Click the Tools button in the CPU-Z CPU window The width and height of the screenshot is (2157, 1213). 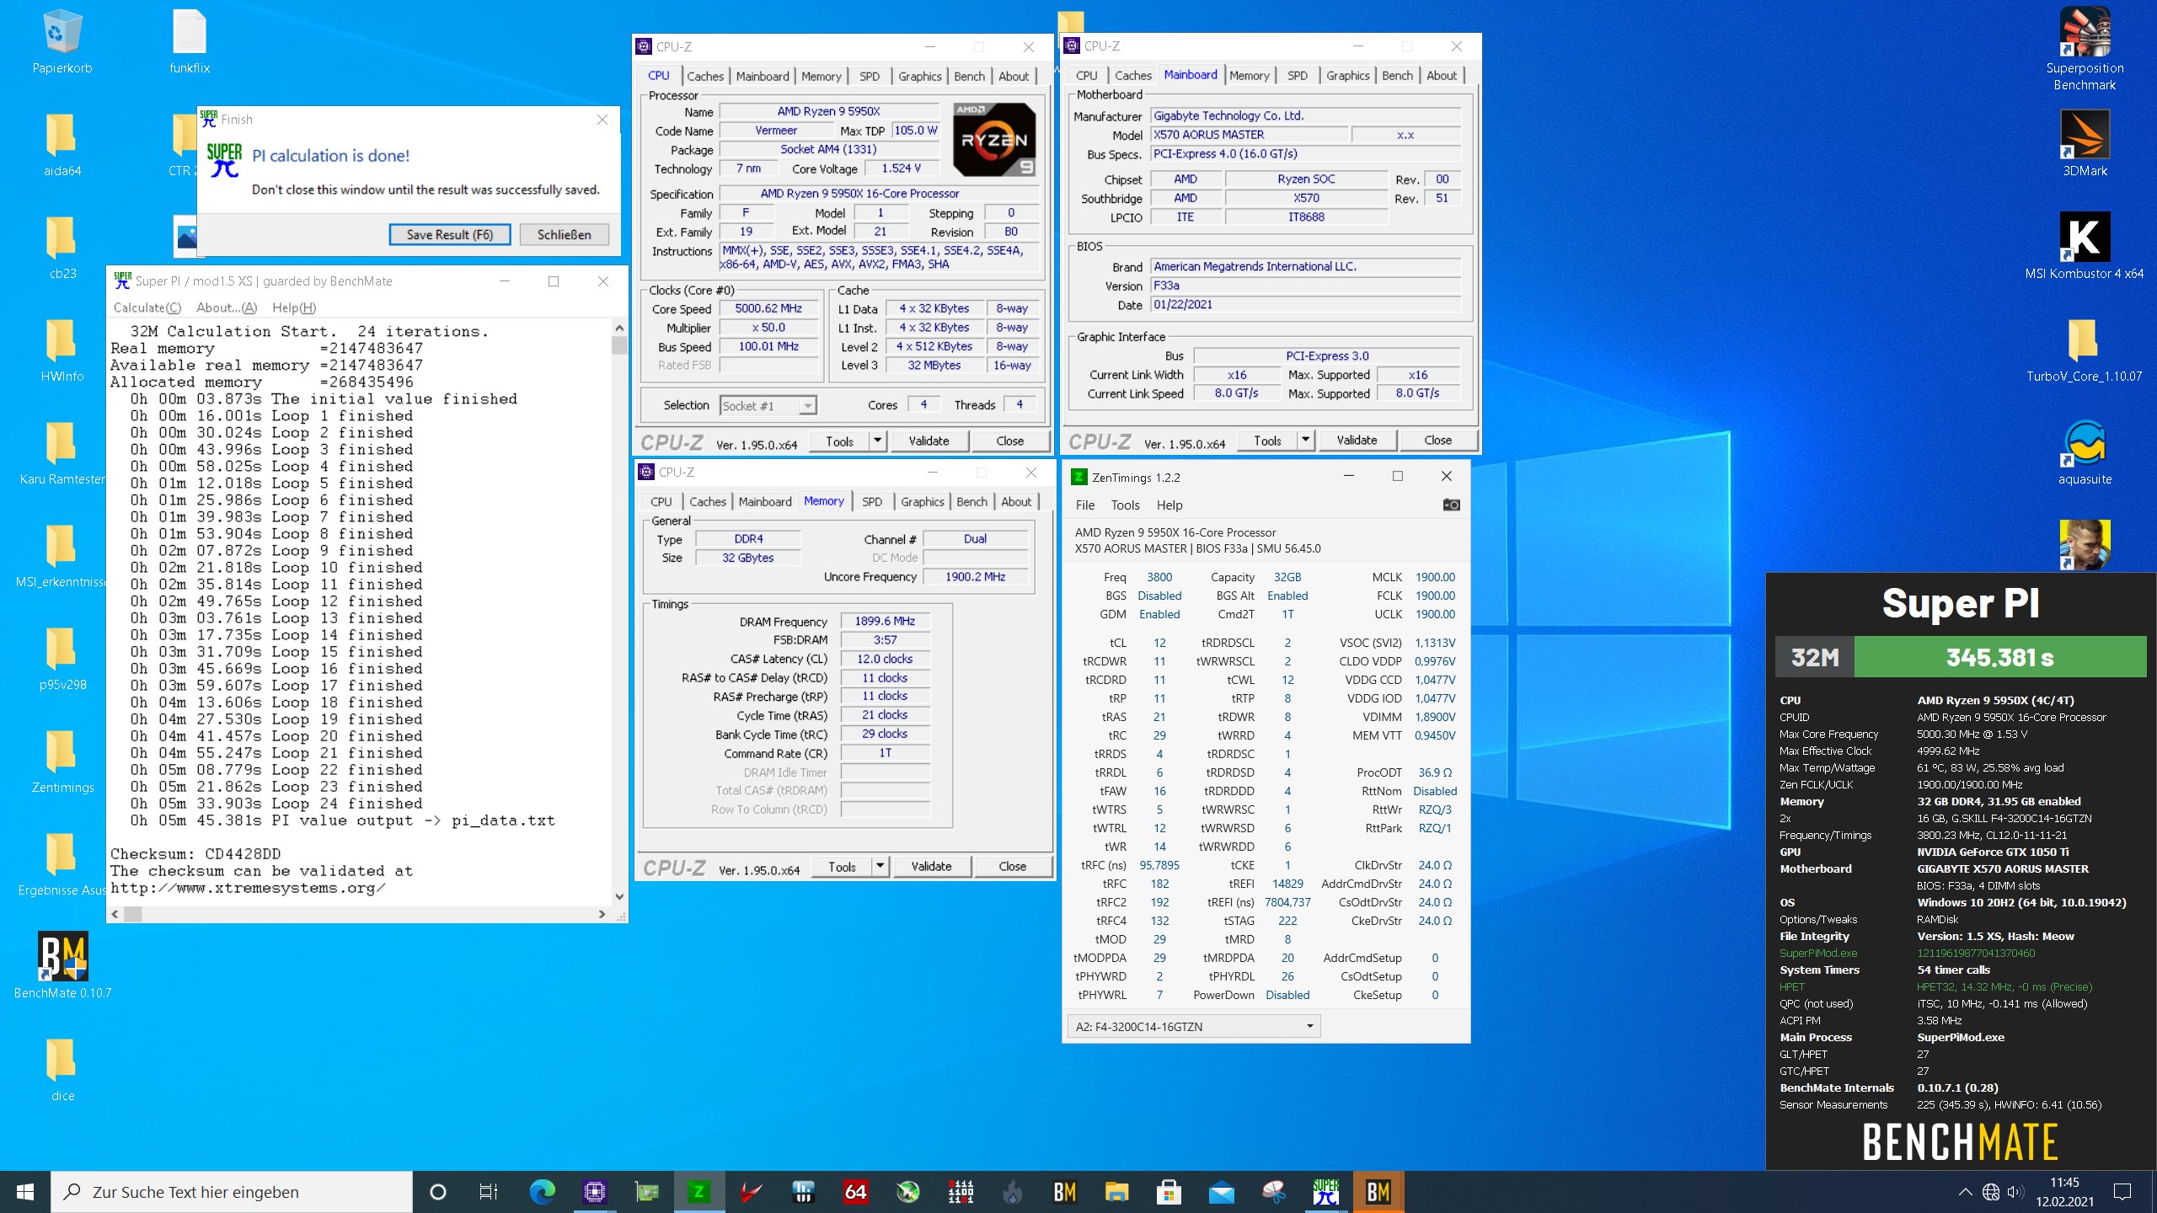pos(839,441)
